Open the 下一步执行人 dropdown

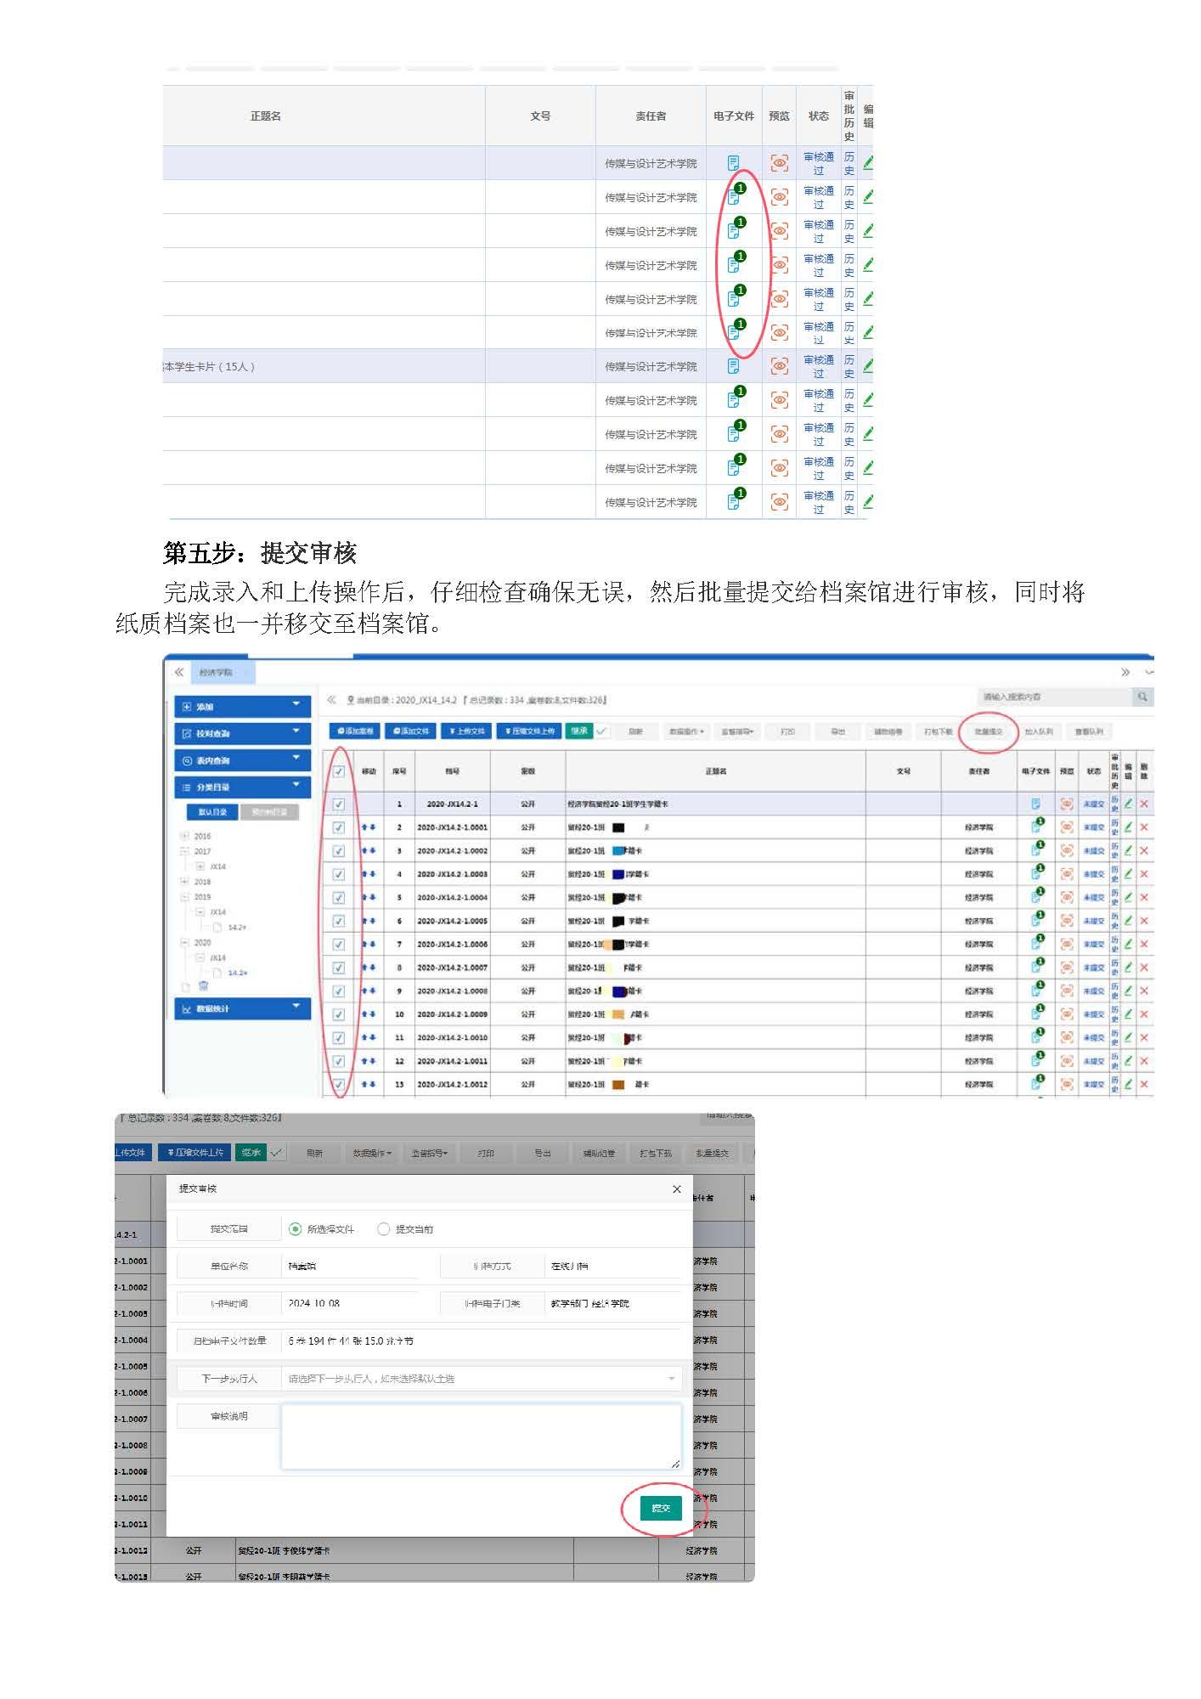pos(481,1379)
